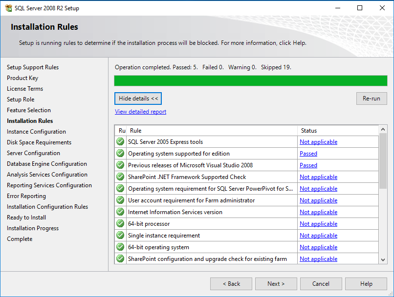
Task: Open Not applicable status for Single instance requirement
Action: pos(318,236)
